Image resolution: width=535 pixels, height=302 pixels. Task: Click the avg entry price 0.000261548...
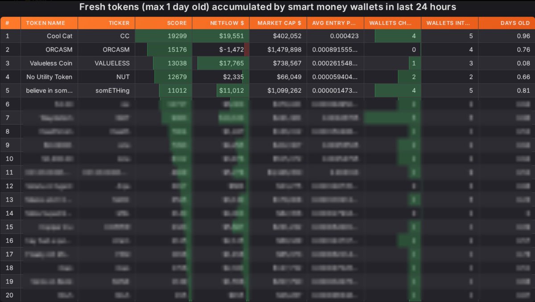tap(335, 63)
